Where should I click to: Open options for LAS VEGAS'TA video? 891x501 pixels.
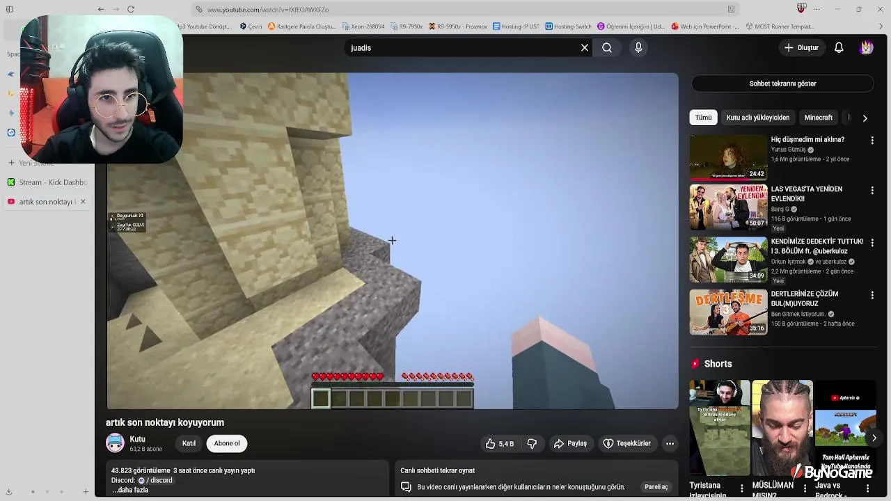click(x=872, y=190)
